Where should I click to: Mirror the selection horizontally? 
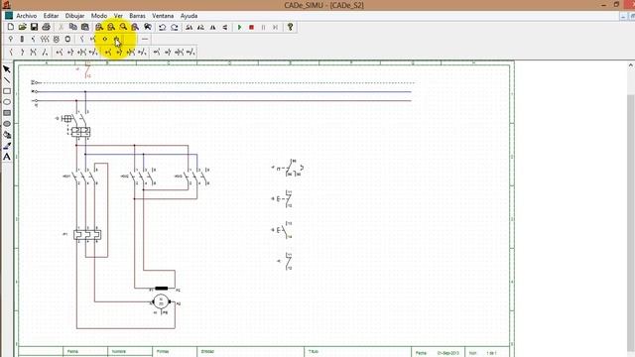point(212,27)
